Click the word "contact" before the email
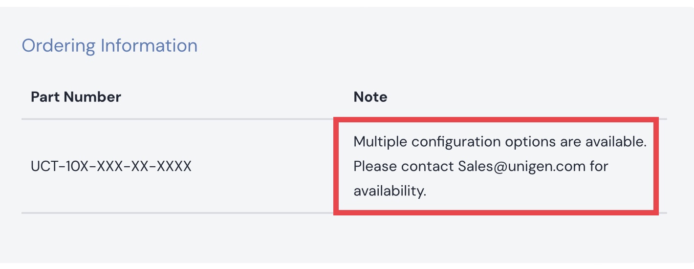The height and width of the screenshot is (269, 694). [427, 167]
